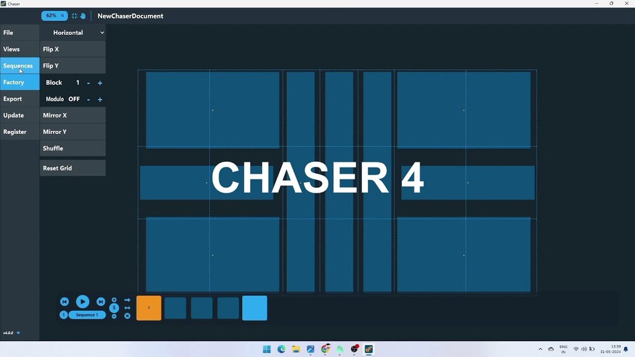Click the Chaser app taskbar icon

coord(368,349)
